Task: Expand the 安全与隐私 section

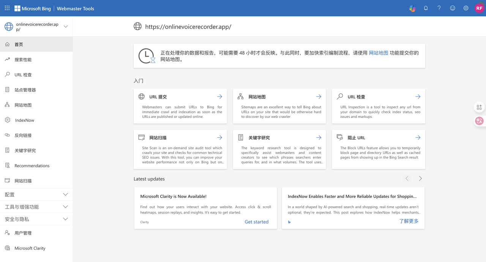Action: [x=65, y=219]
